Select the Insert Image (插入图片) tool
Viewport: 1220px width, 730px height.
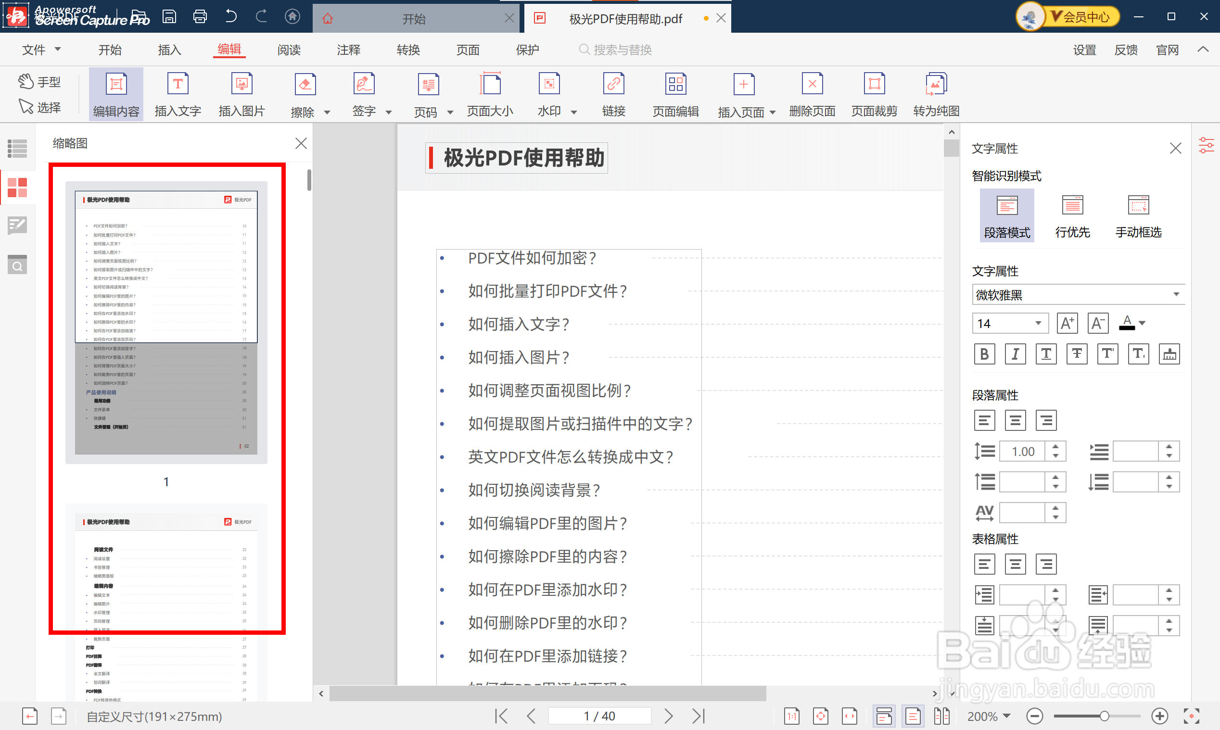click(x=241, y=94)
